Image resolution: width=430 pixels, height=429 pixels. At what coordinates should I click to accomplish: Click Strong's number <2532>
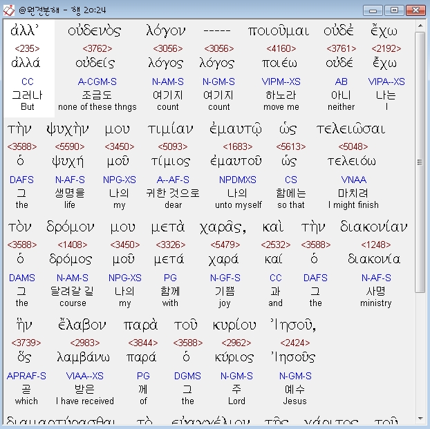point(276,245)
